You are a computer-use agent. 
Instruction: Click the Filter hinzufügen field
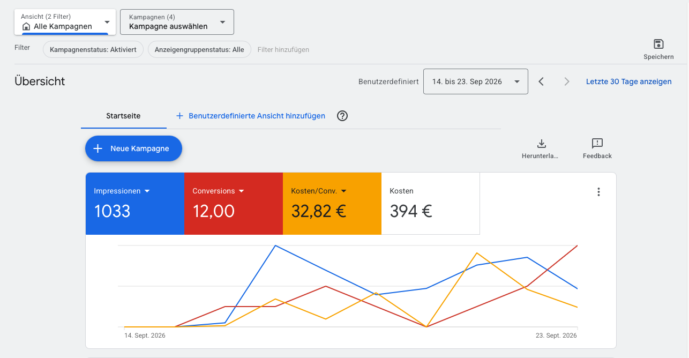(283, 49)
